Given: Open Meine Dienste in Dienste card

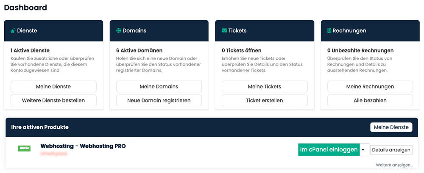Looking at the screenshot, I should point(53,86).
